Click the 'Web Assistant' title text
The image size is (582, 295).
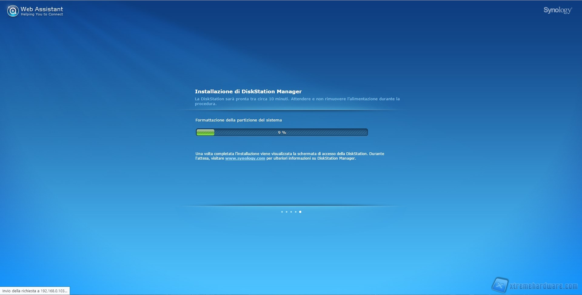click(42, 9)
